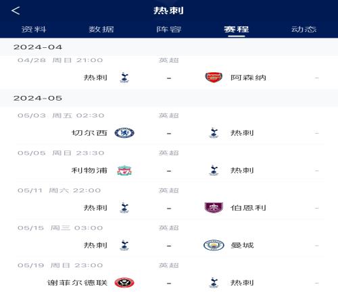Open the 阿森纳 team name link
The height and width of the screenshot is (297, 338).
(248, 78)
